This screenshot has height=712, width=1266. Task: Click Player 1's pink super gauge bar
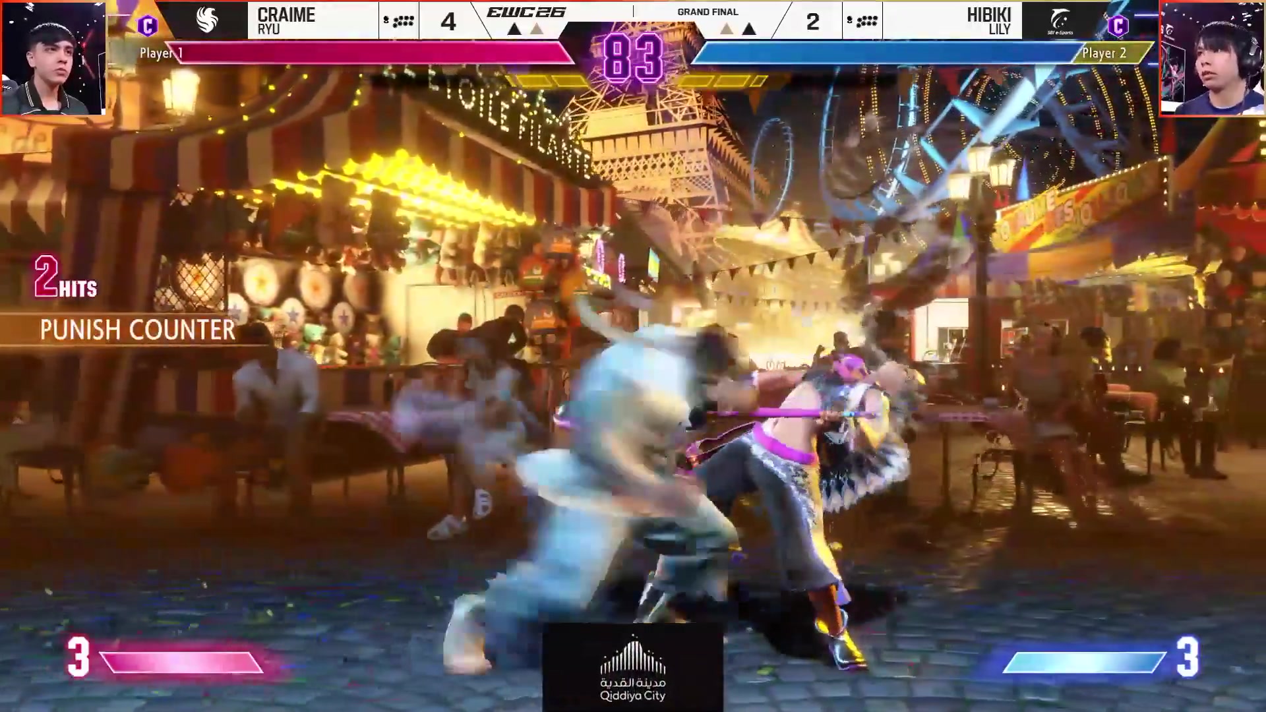181,663
